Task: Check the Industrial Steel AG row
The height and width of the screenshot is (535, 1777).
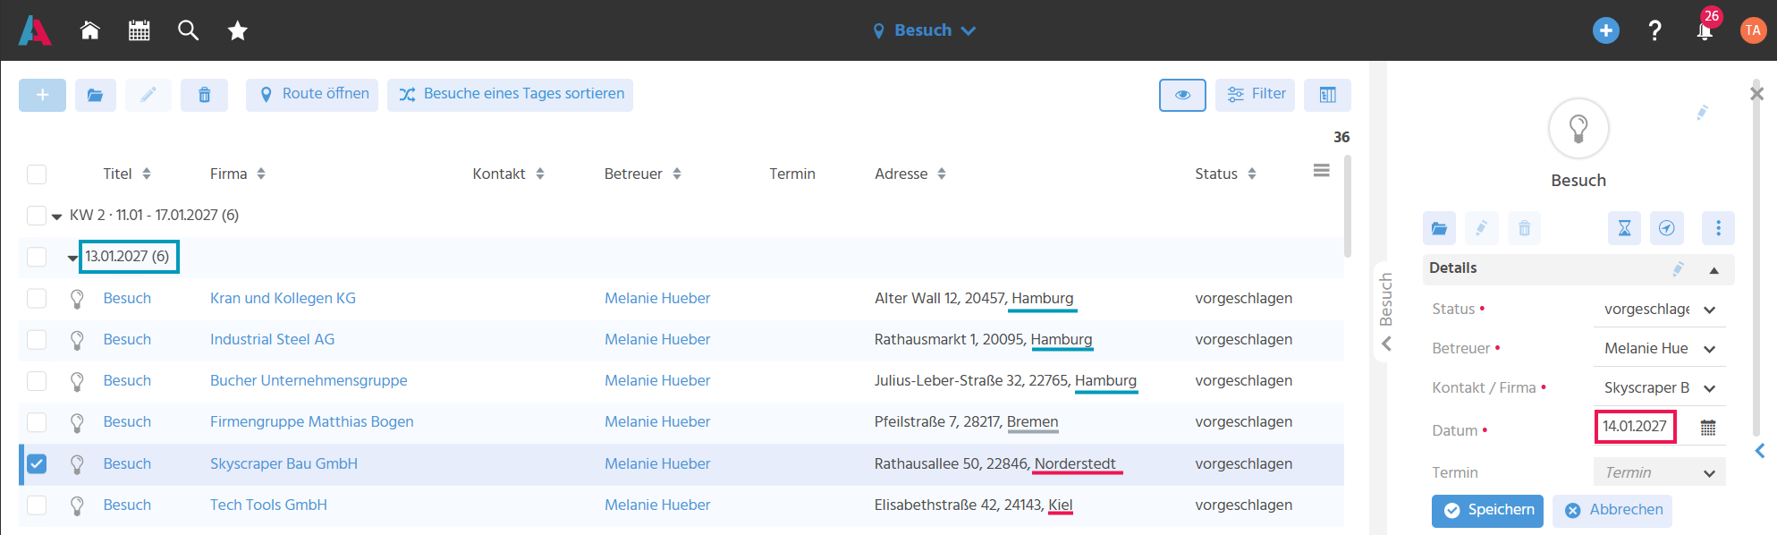Action: pos(37,339)
